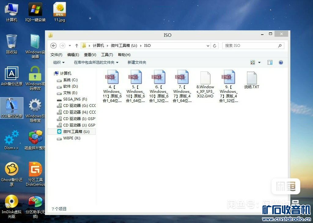Go back with the back arrow
The image size is (313, 223).
(x=53, y=46)
